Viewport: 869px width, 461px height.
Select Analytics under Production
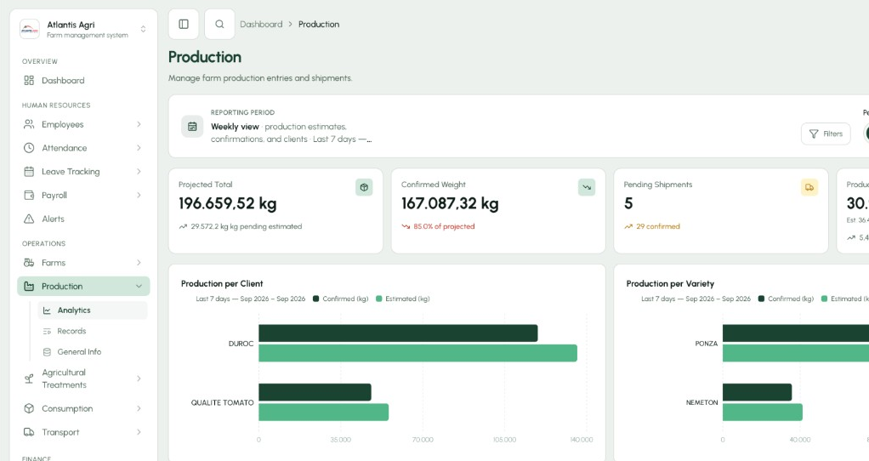(93, 310)
